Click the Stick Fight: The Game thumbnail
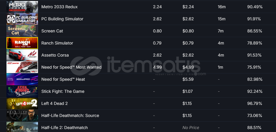This screenshot has height=132, width=276. tap(22, 91)
